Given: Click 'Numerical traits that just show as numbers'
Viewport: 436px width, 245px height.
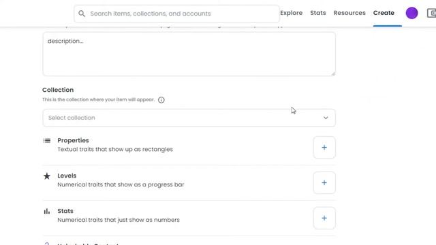Looking at the screenshot, I should 119,220.
